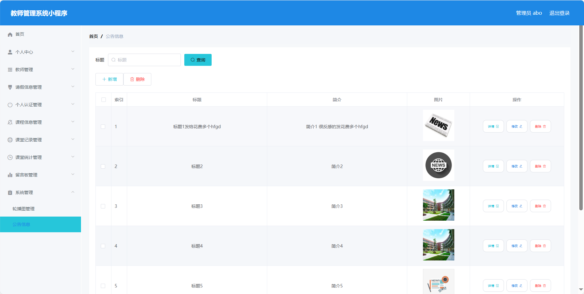Image resolution: width=584 pixels, height=294 pixels.
Task: Click 修改 for row 标题5
Action: pos(517,286)
